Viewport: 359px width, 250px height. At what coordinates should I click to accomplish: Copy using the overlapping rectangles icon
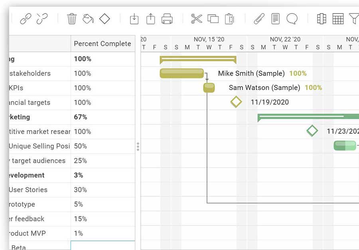(213, 19)
